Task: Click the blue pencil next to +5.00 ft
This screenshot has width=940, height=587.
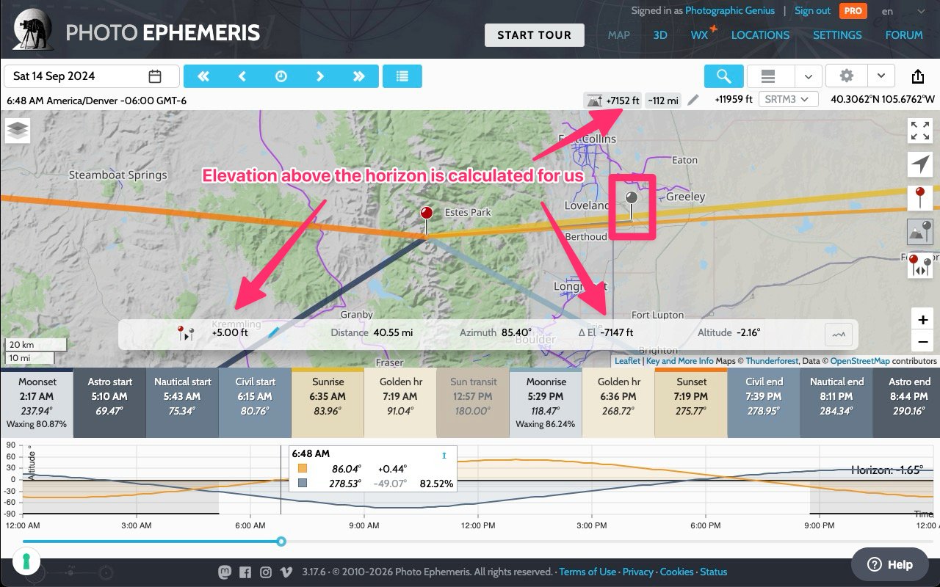Action: pyautogui.click(x=273, y=333)
